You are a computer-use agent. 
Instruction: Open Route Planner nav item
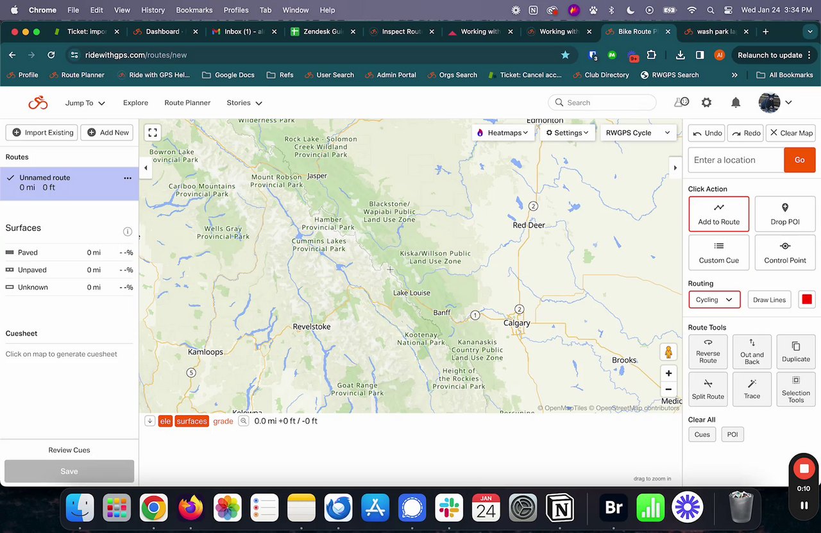187,103
